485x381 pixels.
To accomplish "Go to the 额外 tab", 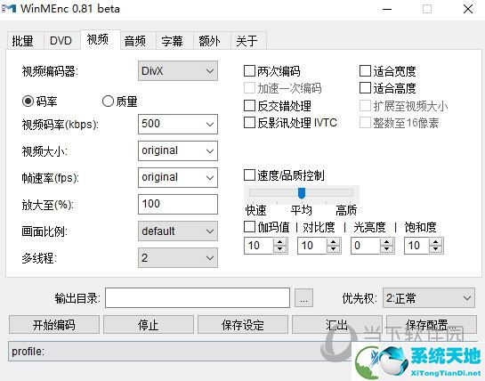I will pyautogui.click(x=212, y=41).
